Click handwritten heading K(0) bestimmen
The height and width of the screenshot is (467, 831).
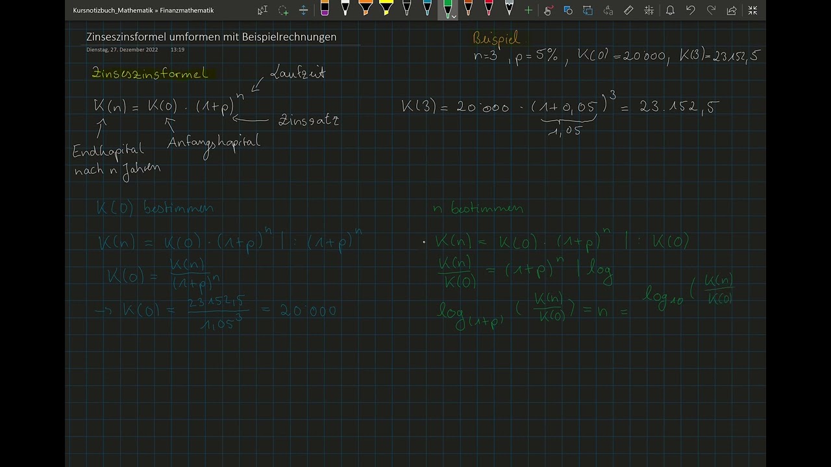pos(155,208)
